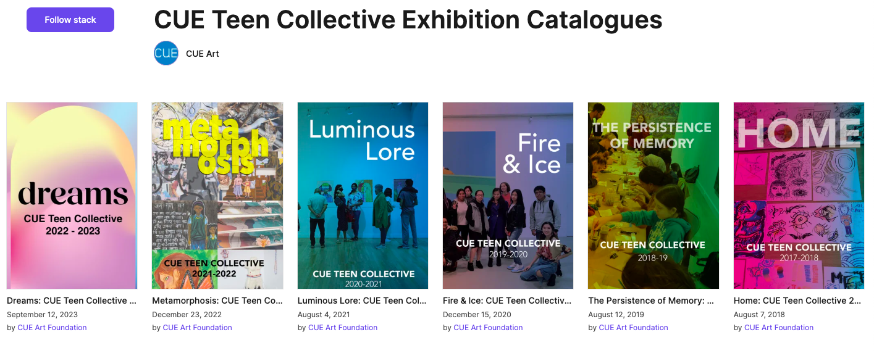Click the Follow stack button
Viewport: 874px width, 353px height.
(70, 20)
